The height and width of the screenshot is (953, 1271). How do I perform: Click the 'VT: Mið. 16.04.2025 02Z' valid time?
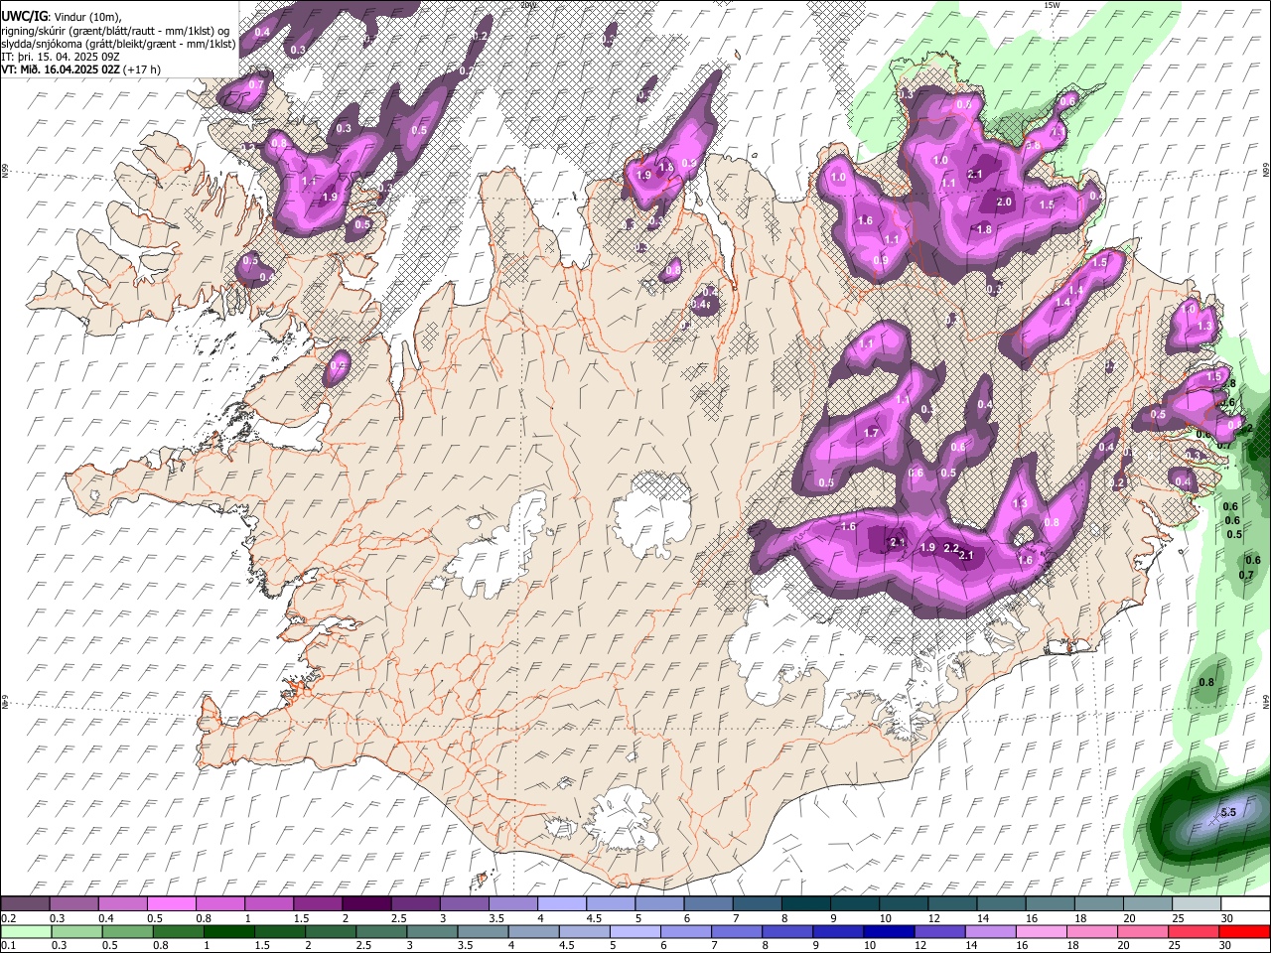61,69
